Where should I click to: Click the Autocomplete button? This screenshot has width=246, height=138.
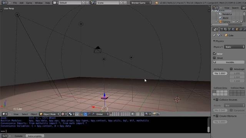(35, 136)
